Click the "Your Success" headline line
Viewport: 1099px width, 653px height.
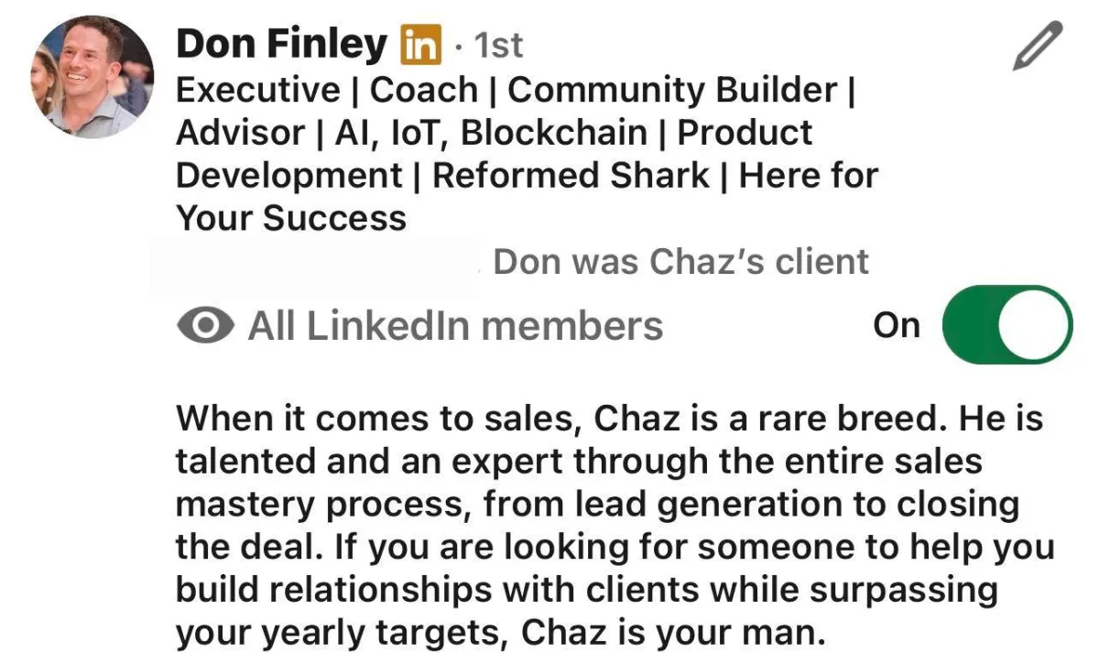pyautogui.click(x=290, y=219)
